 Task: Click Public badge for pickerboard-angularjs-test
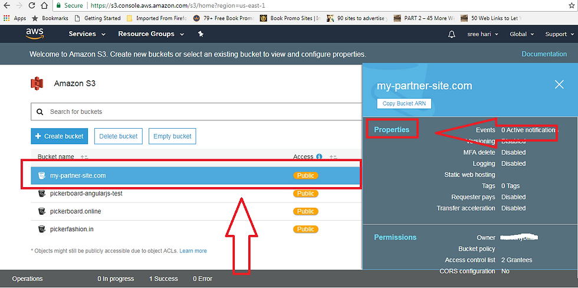click(x=306, y=193)
